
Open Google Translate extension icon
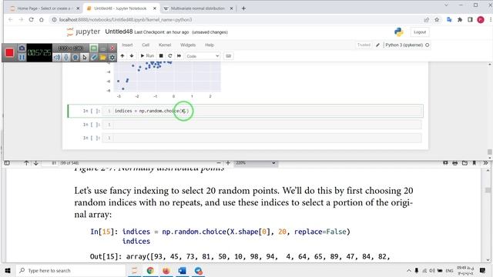click(x=449, y=20)
